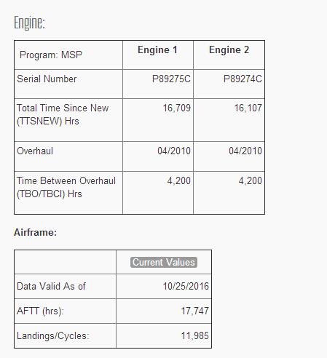Click the Total Time Since New label
This screenshot has height=358, width=327.
[x=63, y=114]
